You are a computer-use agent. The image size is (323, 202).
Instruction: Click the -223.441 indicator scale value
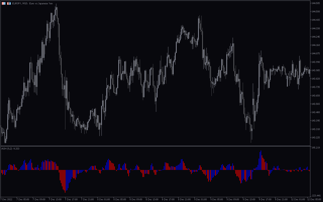point(316,195)
